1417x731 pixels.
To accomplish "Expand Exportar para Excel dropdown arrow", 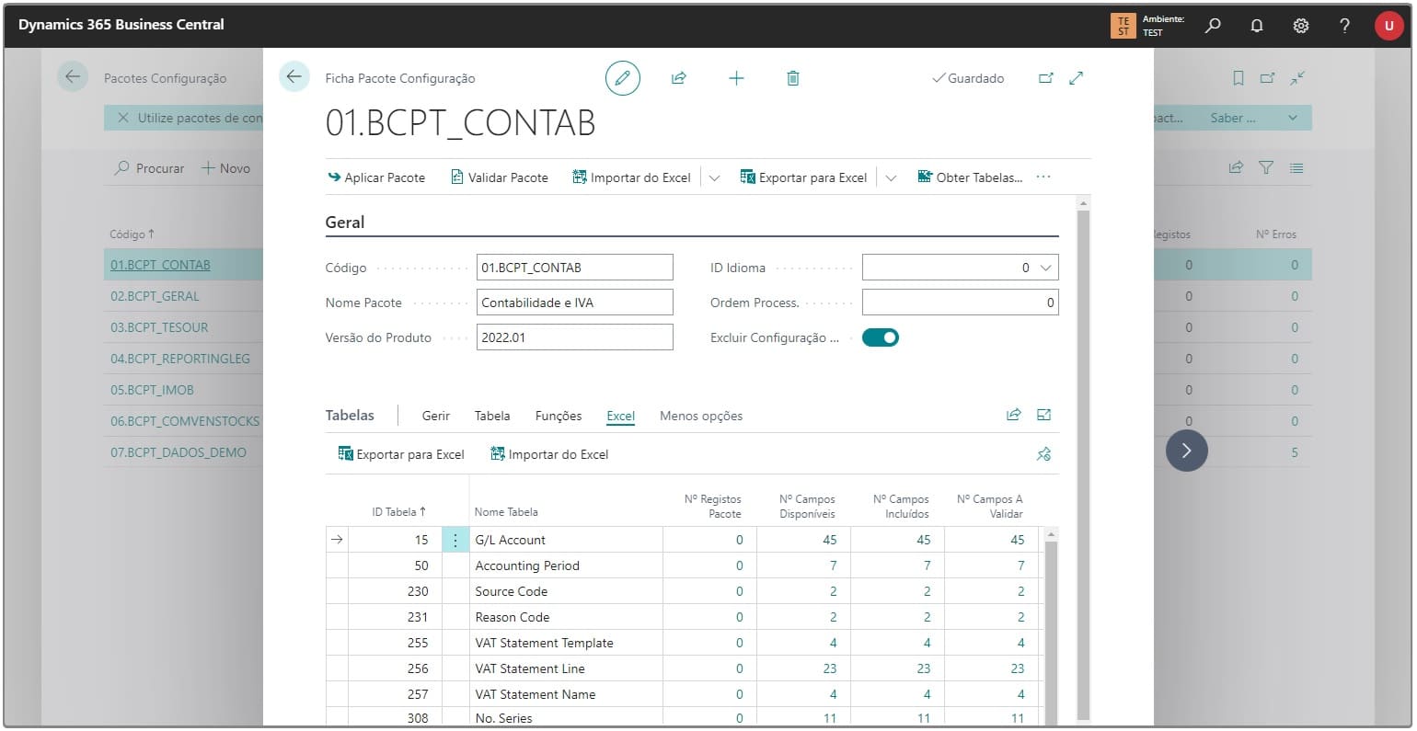I will [x=891, y=177].
